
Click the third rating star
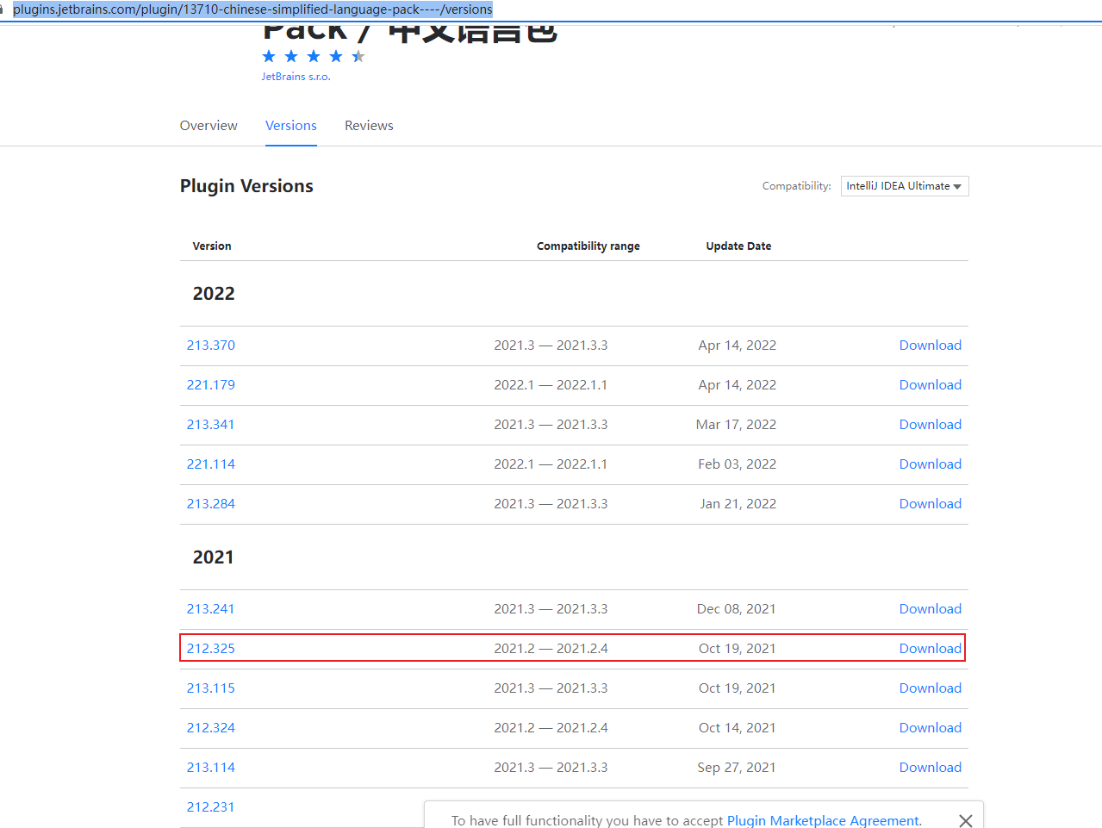(314, 56)
